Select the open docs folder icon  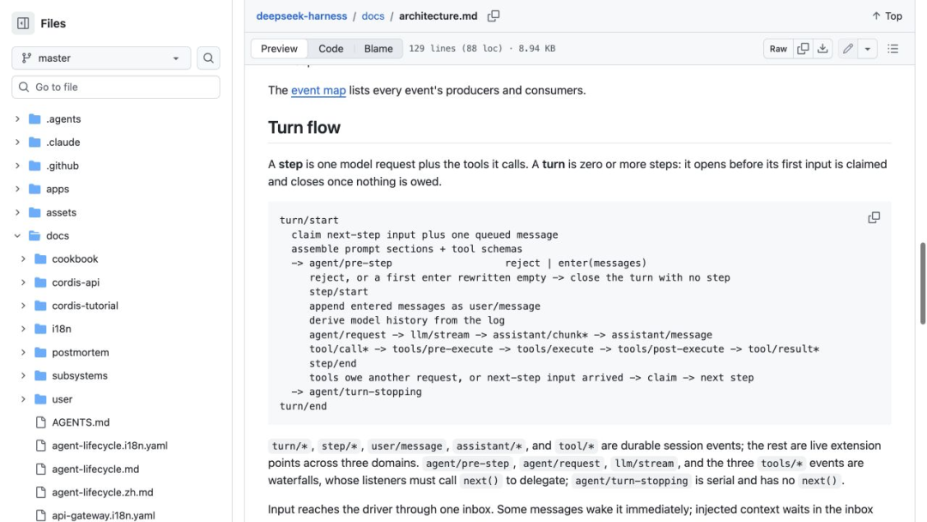tap(35, 236)
